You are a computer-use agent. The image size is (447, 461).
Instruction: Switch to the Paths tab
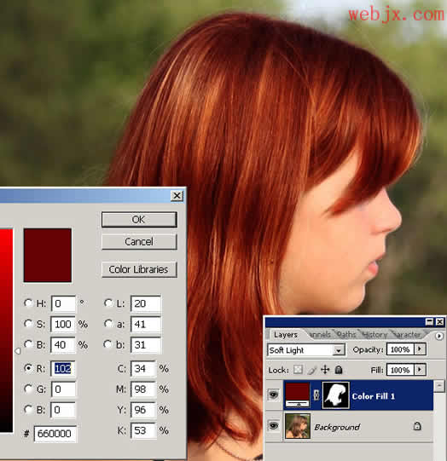click(x=346, y=335)
